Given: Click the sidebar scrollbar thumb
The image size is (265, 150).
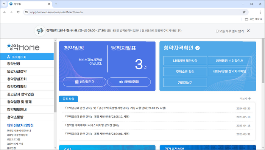Looking at the screenshot, I should (55, 77).
